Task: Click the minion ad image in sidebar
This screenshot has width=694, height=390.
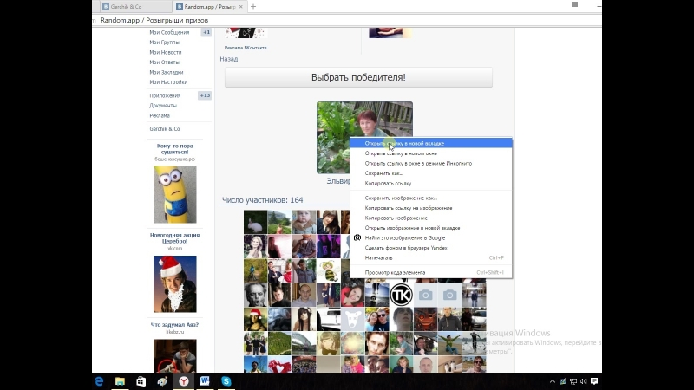Action: tap(174, 194)
